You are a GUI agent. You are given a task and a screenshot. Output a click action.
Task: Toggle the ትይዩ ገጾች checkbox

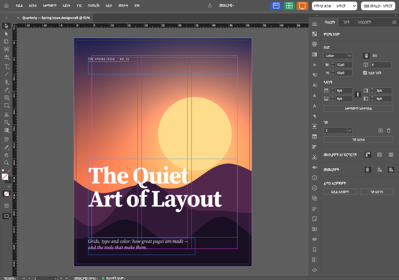click(x=365, y=73)
